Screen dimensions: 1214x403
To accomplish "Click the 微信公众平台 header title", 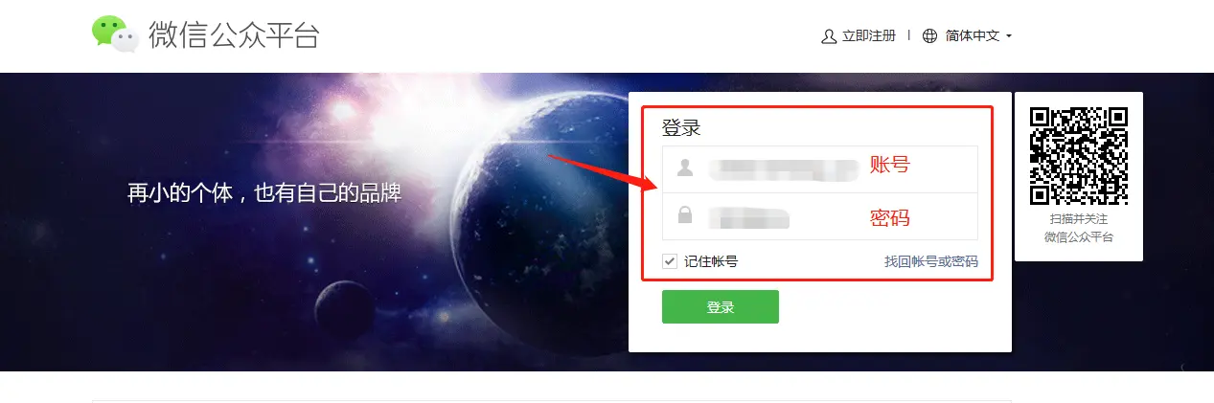I will [234, 34].
